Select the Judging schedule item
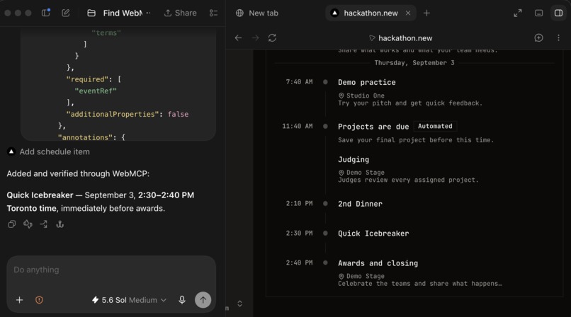The height and width of the screenshot is (317, 571). click(354, 159)
